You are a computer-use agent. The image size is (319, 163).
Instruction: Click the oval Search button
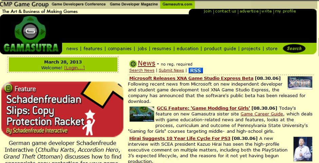294,49
